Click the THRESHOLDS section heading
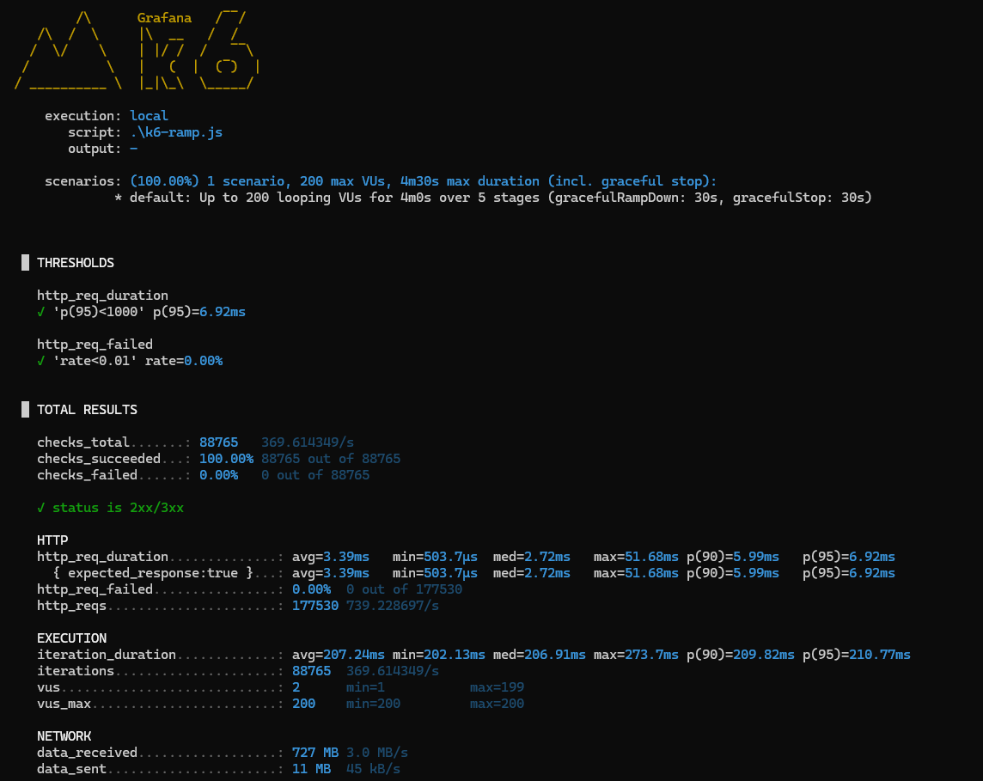This screenshot has width=983, height=781. [76, 263]
